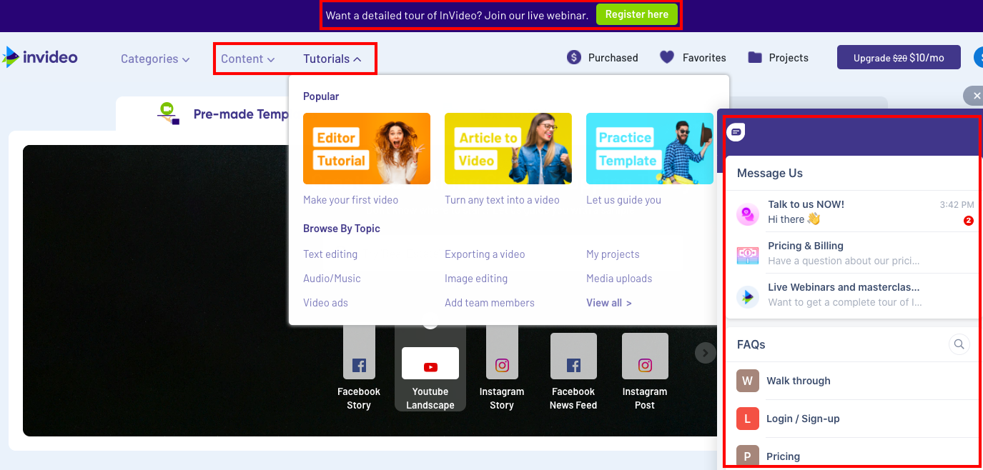Open Projects via folder icon
983x470 pixels.
(x=755, y=58)
